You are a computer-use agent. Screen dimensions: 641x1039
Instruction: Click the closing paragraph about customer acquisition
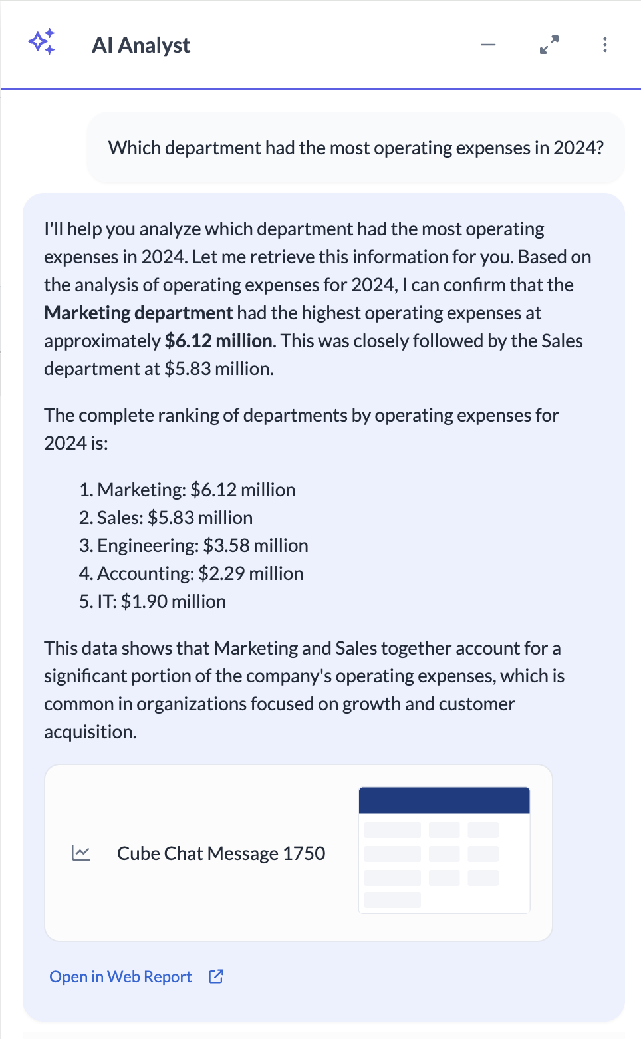click(x=303, y=690)
